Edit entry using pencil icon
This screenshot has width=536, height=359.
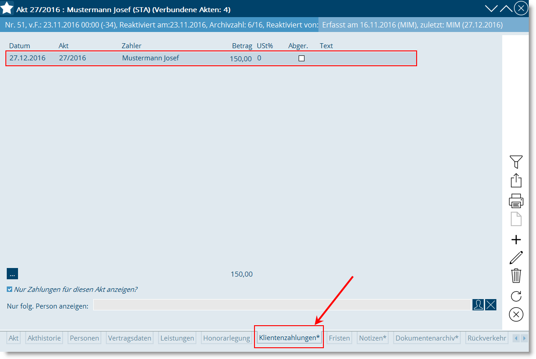pos(516,258)
